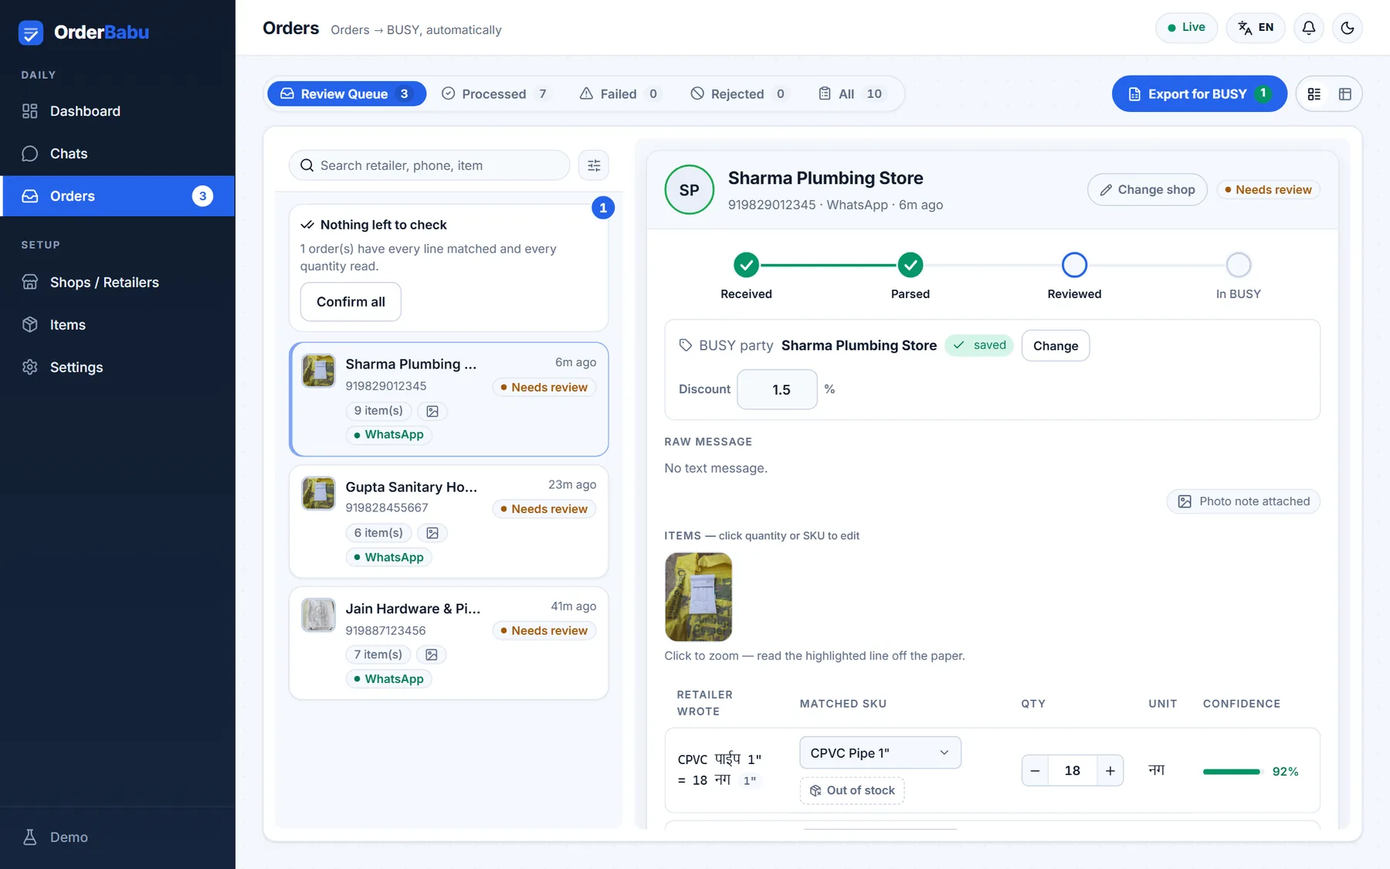Image resolution: width=1390 pixels, height=869 pixels.
Task: Decrease quantity with the minus button
Action: pos(1035,771)
